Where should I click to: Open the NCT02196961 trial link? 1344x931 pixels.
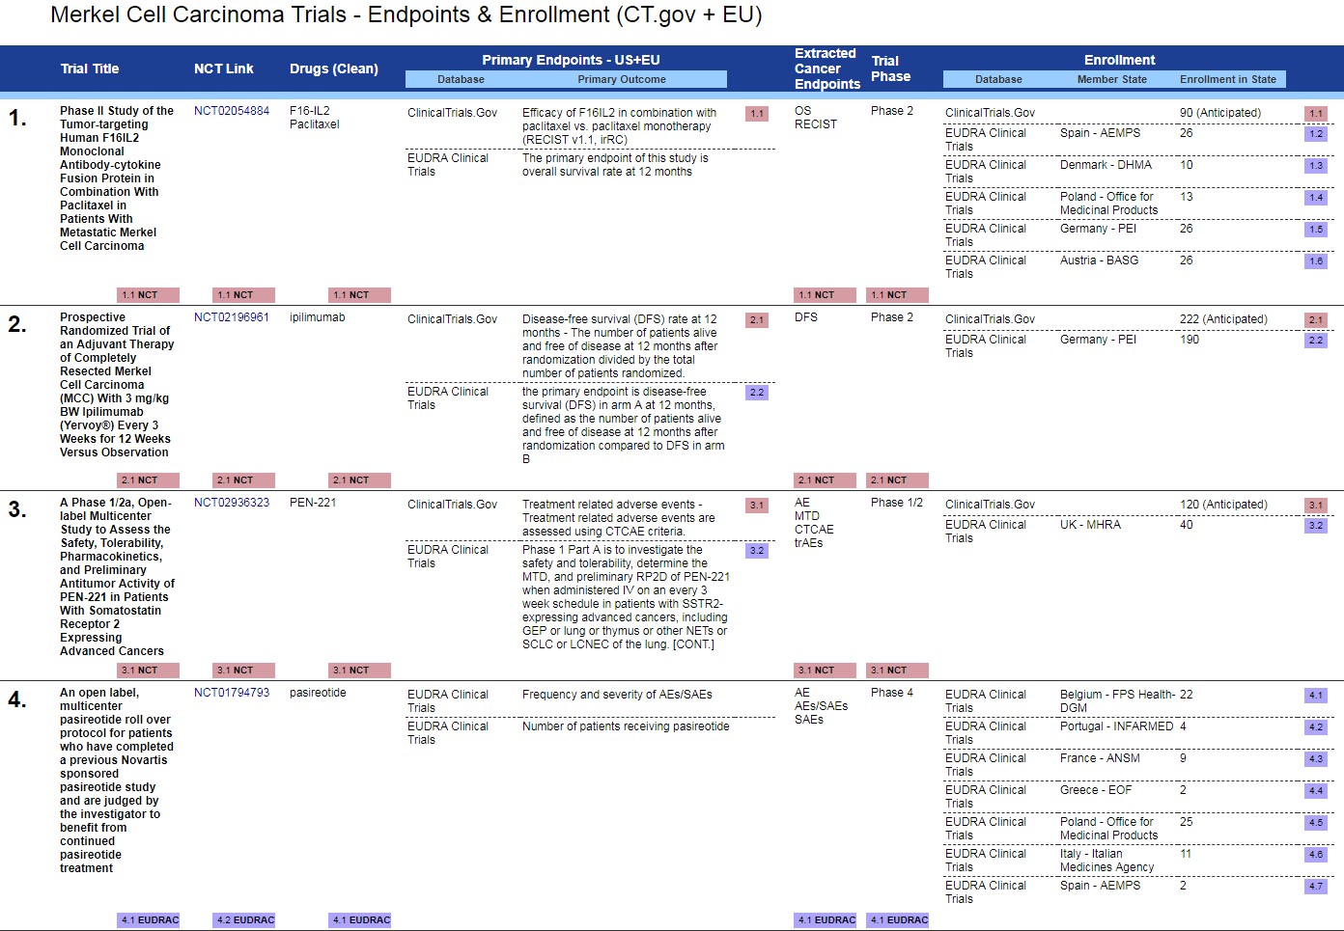tap(231, 317)
